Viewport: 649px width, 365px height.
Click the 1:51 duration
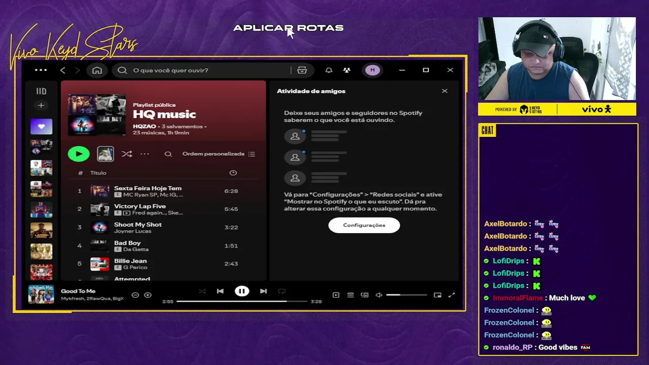pyautogui.click(x=231, y=246)
